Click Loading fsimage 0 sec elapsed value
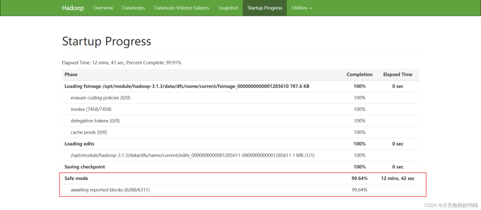The width and height of the screenshot is (481, 210). pos(398,86)
